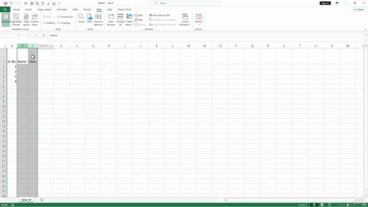Select row 10 header
This screenshot has width=368, height=207.
3,106
